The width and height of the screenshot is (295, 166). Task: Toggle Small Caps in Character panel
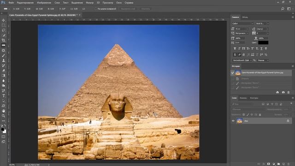tap(248, 48)
